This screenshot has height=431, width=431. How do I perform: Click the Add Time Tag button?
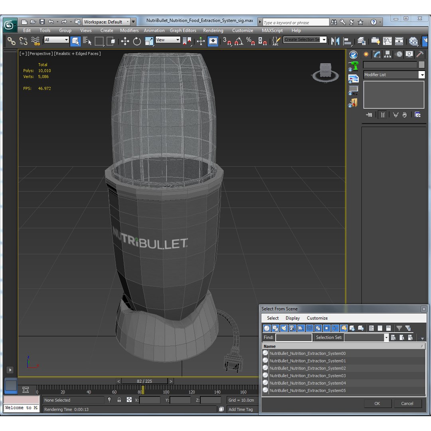pyautogui.click(x=241, y=409)
